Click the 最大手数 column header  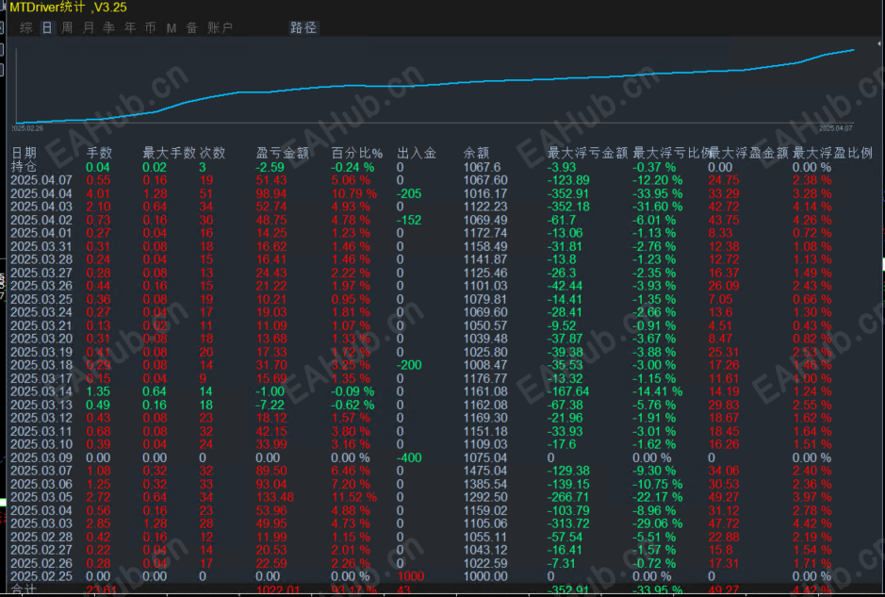point(169,153)
